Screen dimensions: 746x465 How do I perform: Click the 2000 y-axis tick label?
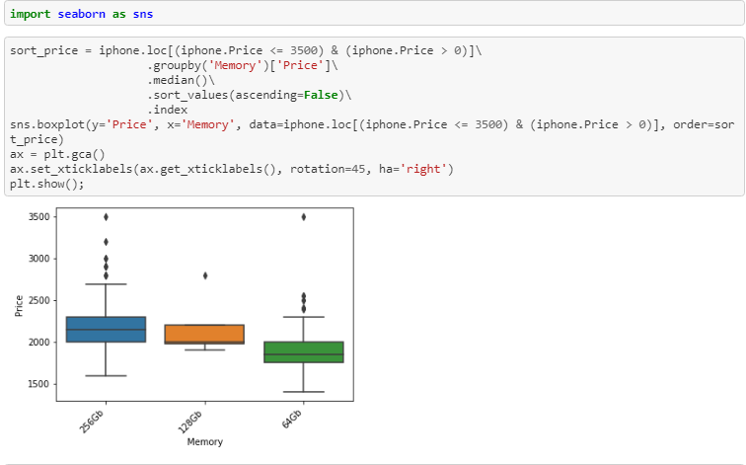pos(39,343)
